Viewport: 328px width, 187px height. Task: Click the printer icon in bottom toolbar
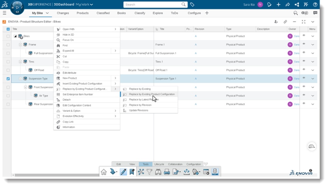pos(167,172)
